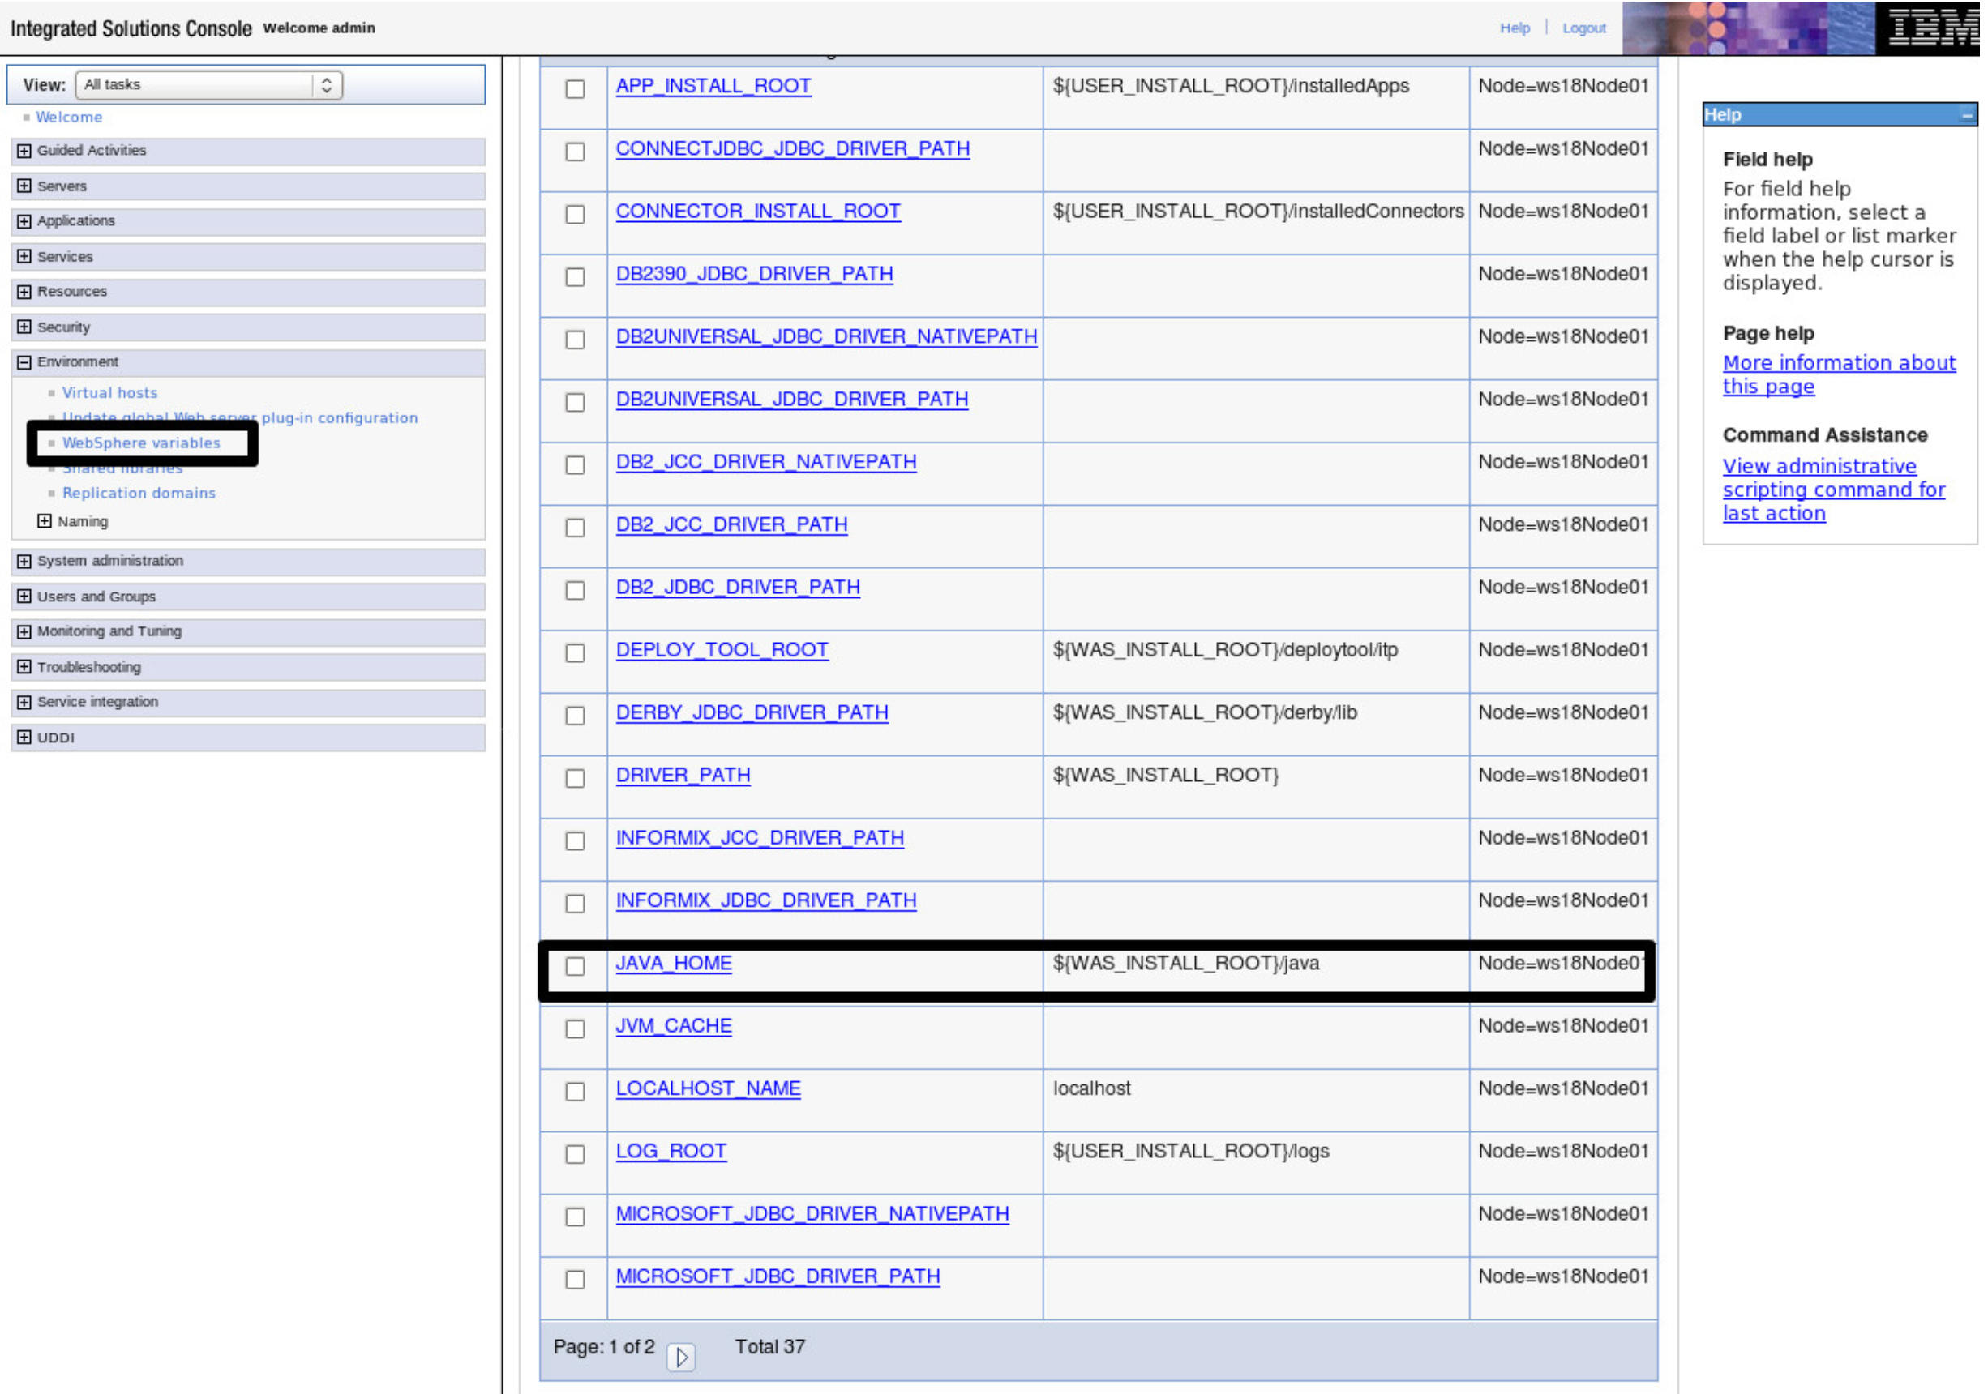Click the IBM logo
Image resolution: width=1988 pixels, height=1394 pixels.
(x=1933, y=28)
